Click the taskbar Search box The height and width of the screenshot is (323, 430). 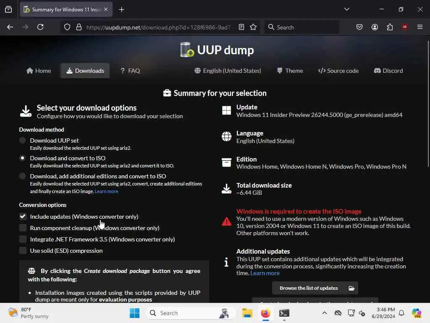191,313
